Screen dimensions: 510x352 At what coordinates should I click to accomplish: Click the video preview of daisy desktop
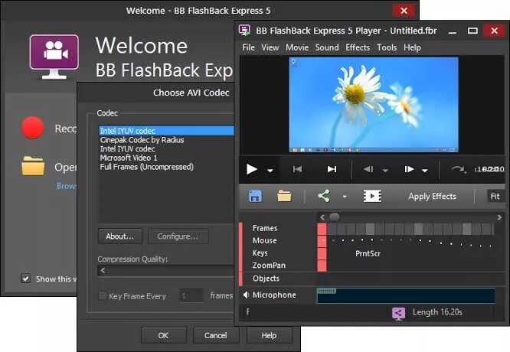tap(374, 104)
